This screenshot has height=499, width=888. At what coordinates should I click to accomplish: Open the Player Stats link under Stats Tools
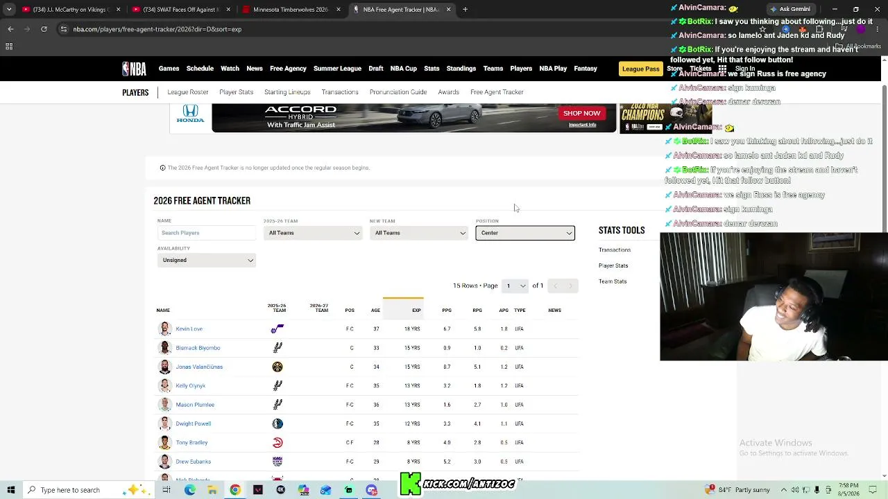(613, 265)
